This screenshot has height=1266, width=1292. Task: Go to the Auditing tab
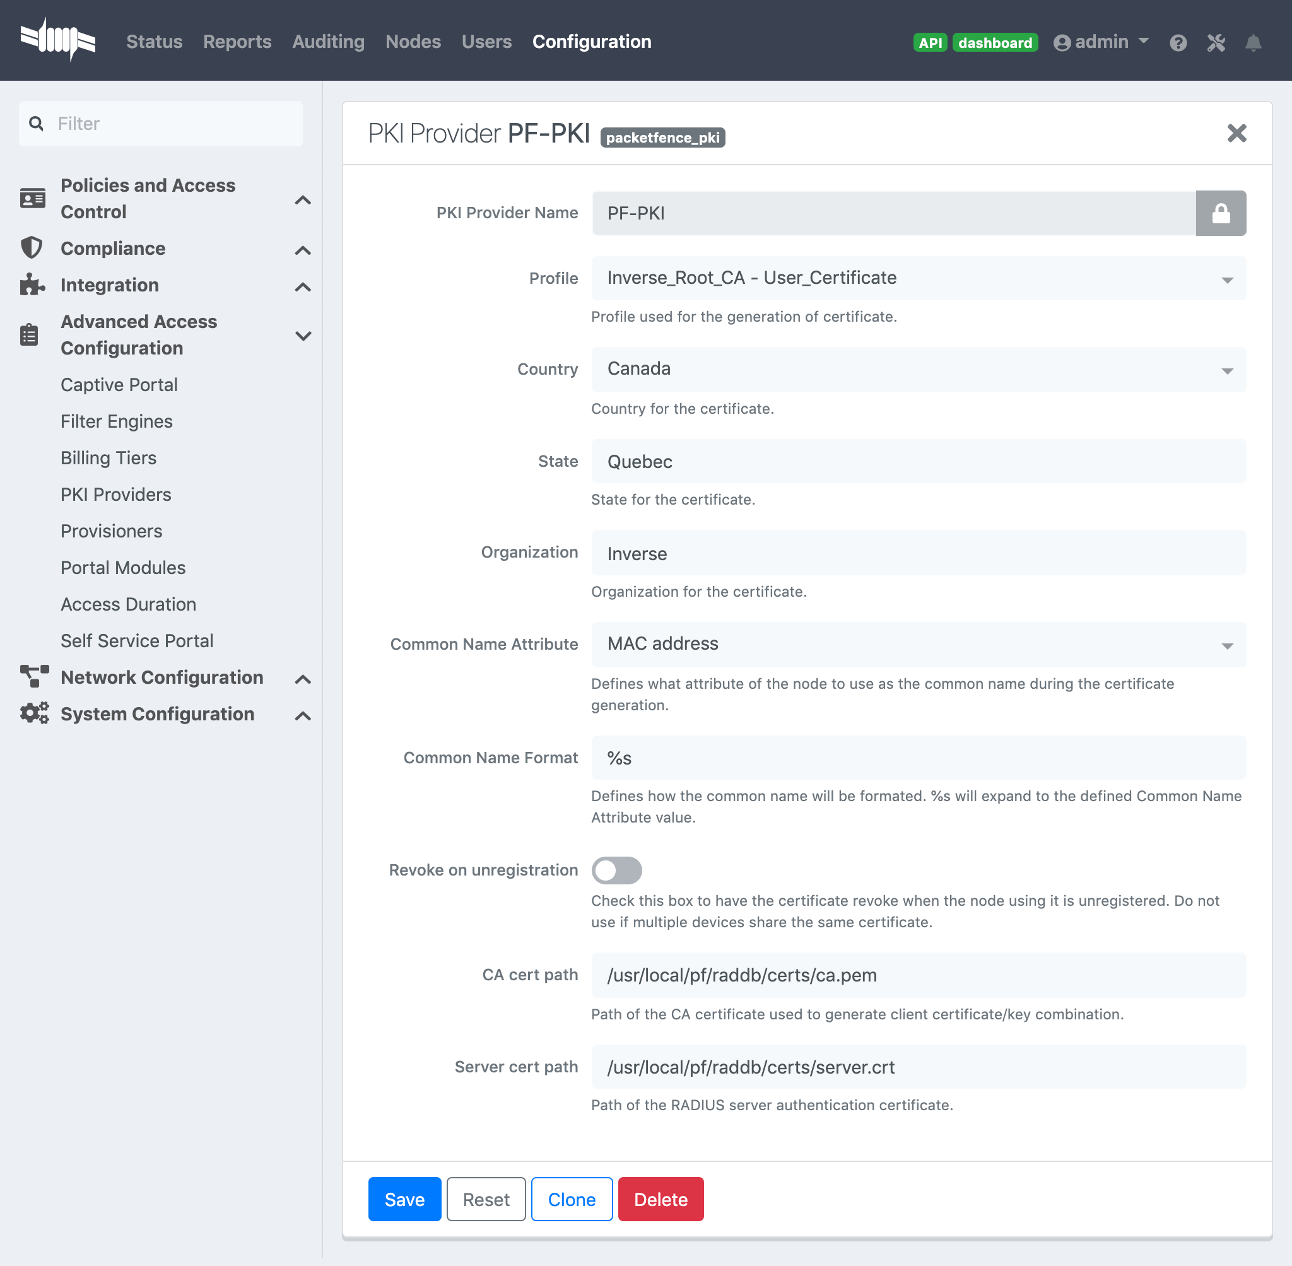[x=328, y=42]
